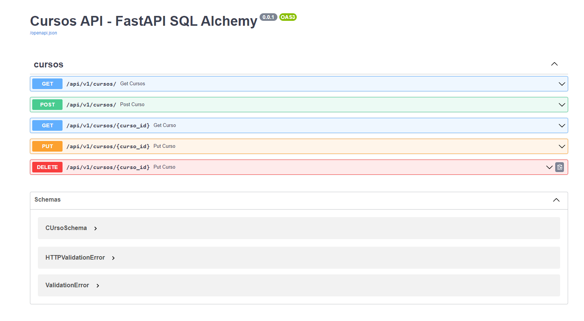Screen dimensions: 584x321
Task: Click the DELETE method badge
Action: click(x=47, y=167)
